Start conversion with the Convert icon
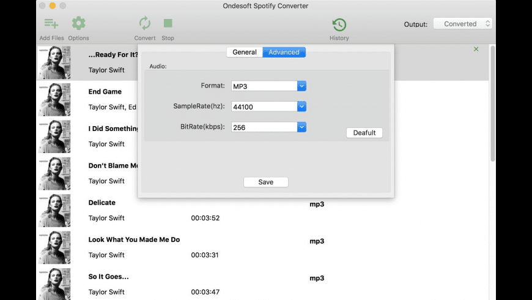This screenshot has width=532, height=300. pos(145,23)
